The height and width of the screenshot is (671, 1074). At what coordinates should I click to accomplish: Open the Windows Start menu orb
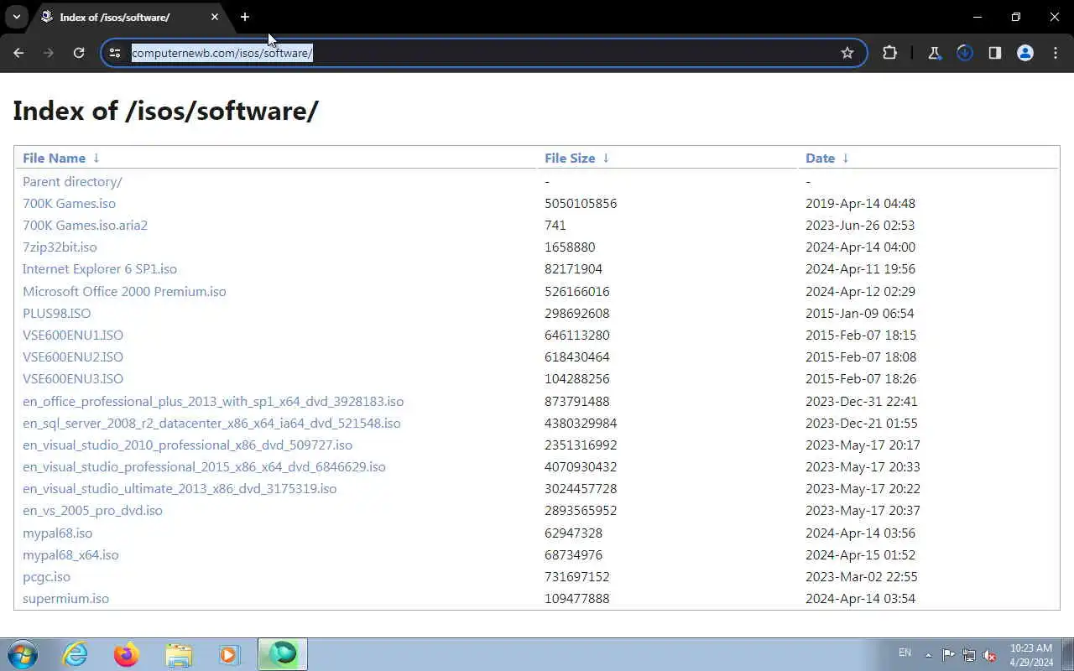pos(23,654)
